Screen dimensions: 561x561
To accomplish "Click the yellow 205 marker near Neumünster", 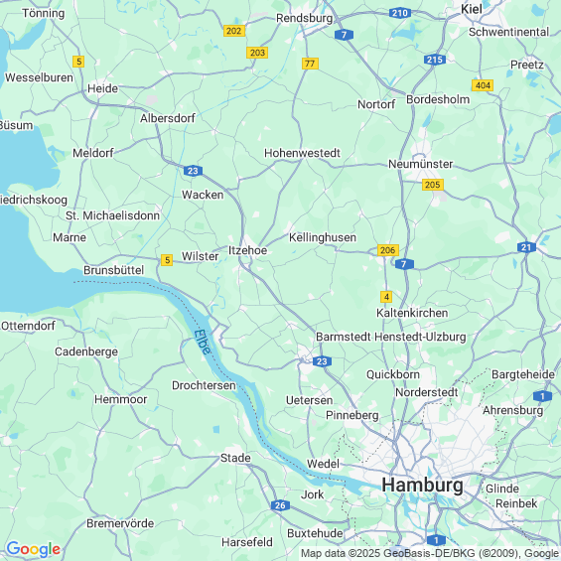I will [433, 185].
